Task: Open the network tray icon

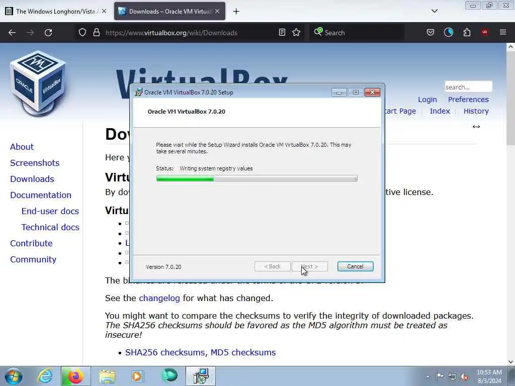Action: [452, 377]
